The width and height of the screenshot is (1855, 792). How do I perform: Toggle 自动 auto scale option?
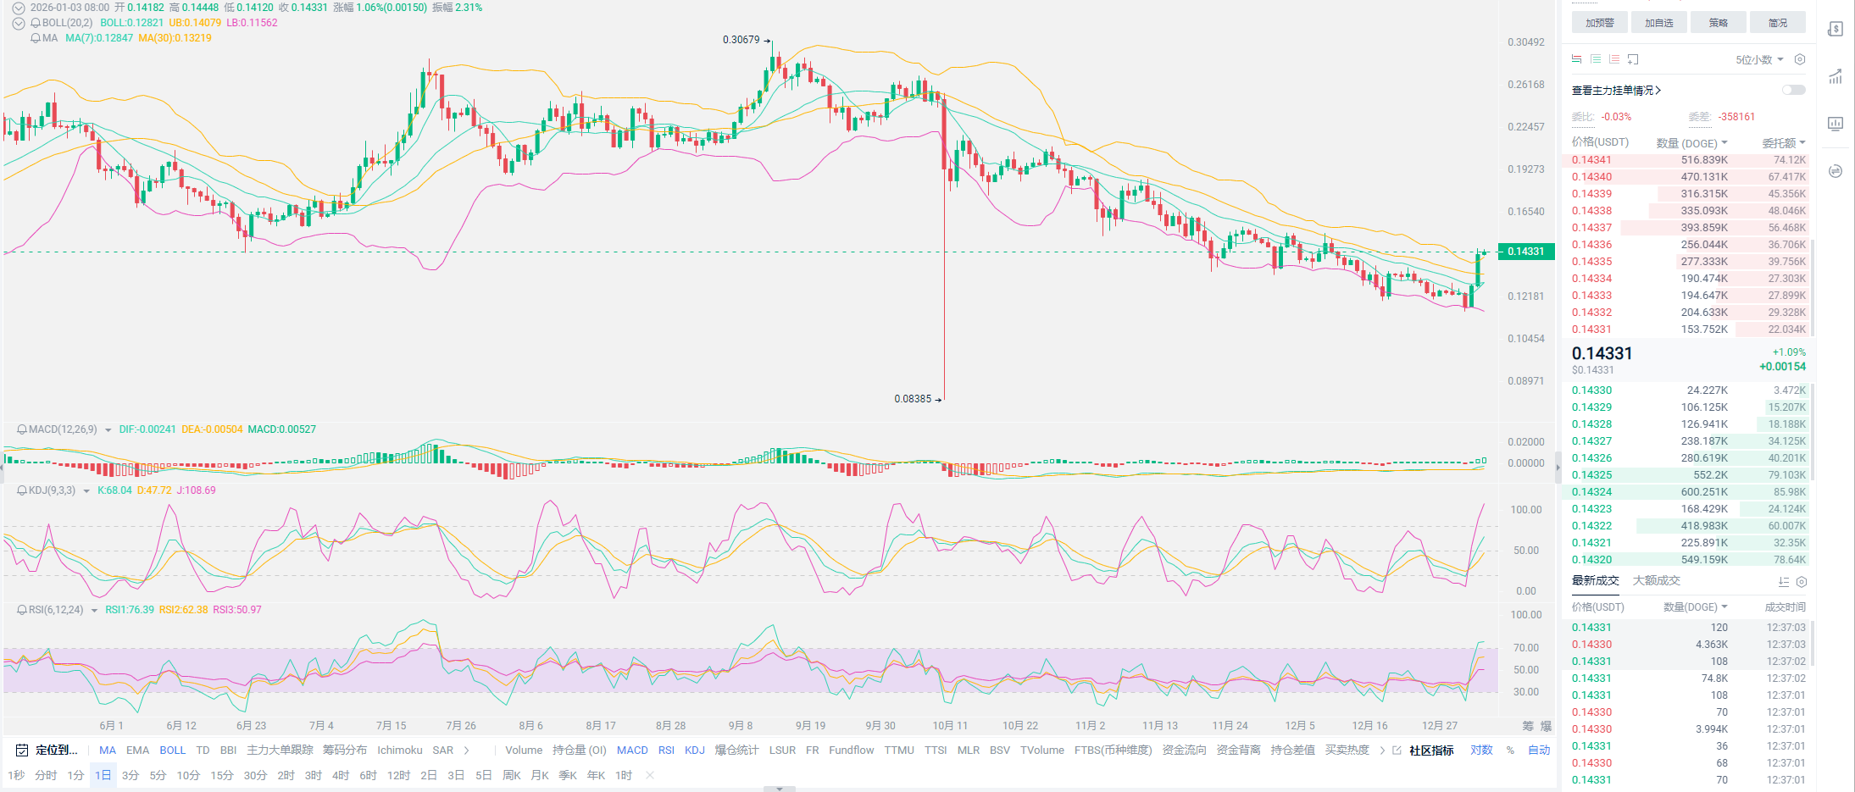(1539, 750)
